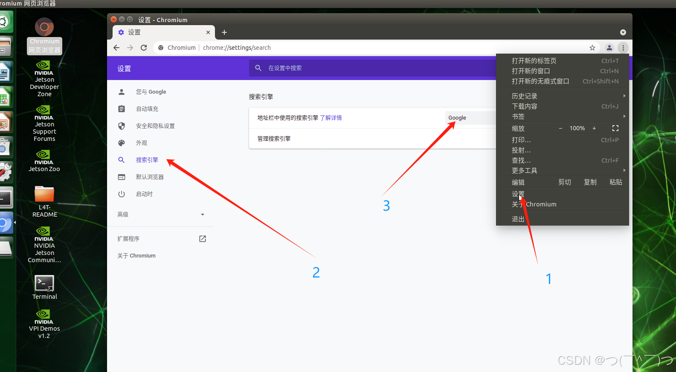676x372 pixels.
Task: Open 扩展程序 external link icon
Action: pos(203,239)
